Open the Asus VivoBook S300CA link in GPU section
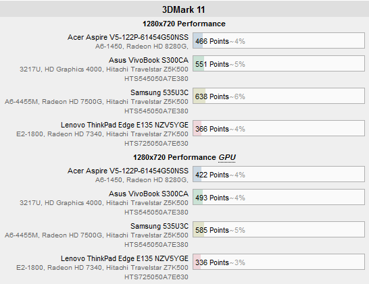Screen dimensions: 369x284 coord(149,194)
